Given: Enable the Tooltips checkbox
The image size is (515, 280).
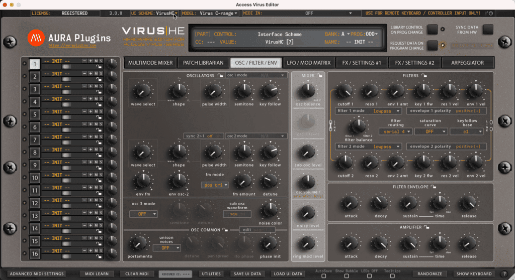Looking at the screenshot, I should click(392, 276).
